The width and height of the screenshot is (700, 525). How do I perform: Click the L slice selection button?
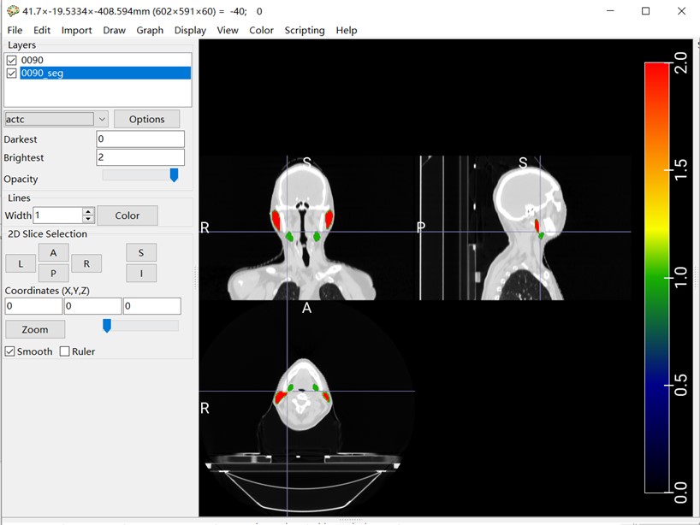tap(20, 263)
